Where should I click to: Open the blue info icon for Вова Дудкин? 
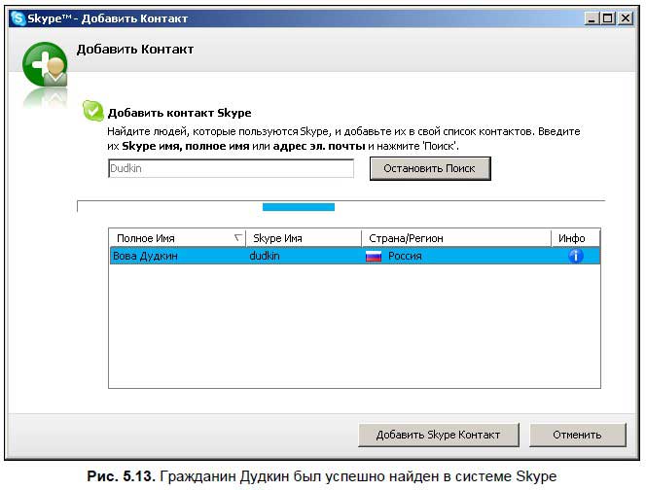pos(575,257)
